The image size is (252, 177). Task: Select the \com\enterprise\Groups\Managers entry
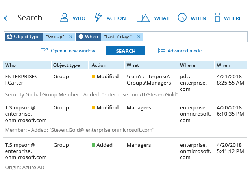point(148,79)
